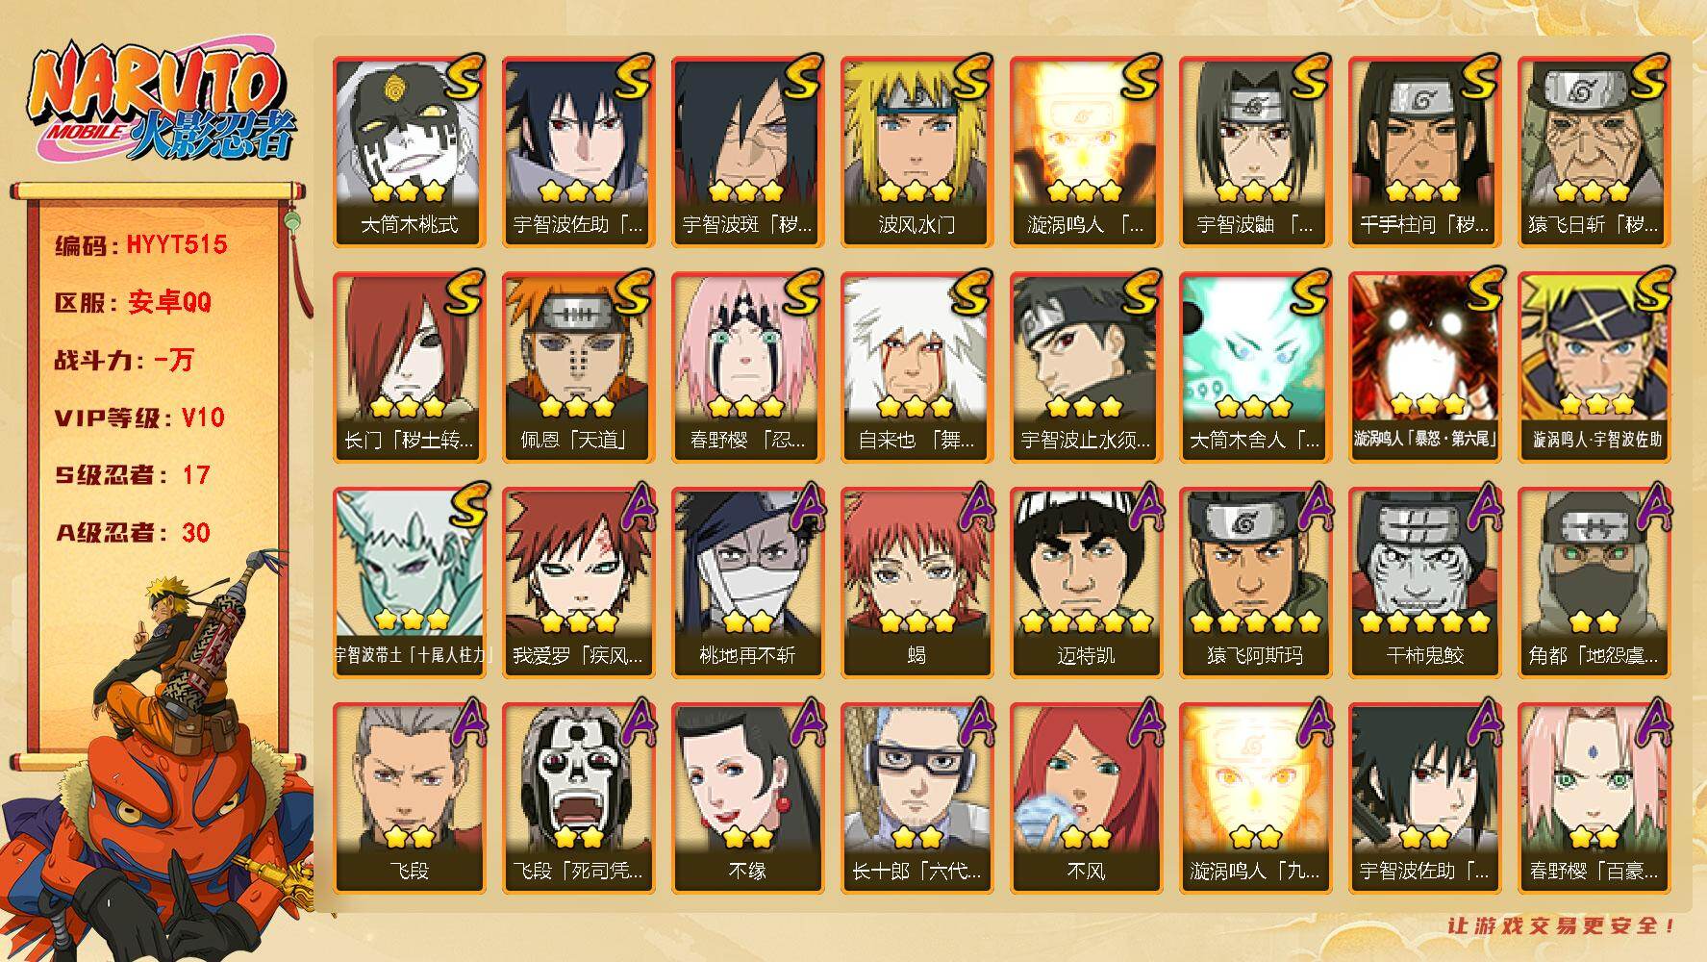Select the 大筒木桃式 ninja card
Image resolution: width=1707 pixels, height=962 pixels.
click(410, 152)
